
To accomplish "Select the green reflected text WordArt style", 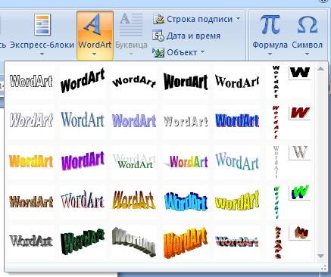I will 134,162.
